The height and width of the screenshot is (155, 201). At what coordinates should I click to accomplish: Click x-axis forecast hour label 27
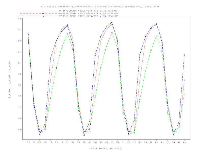78,142
